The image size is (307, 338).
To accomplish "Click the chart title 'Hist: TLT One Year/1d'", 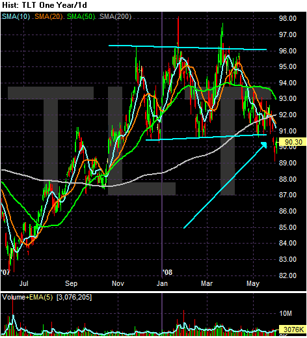I will click(44, 5).
